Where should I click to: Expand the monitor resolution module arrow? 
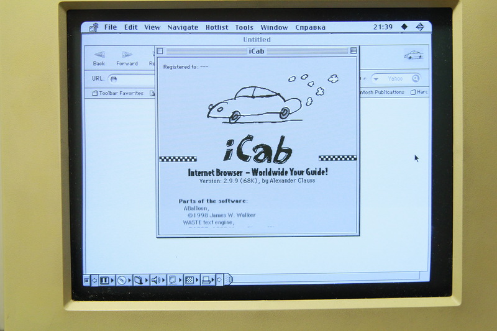[x=180, y=280]
